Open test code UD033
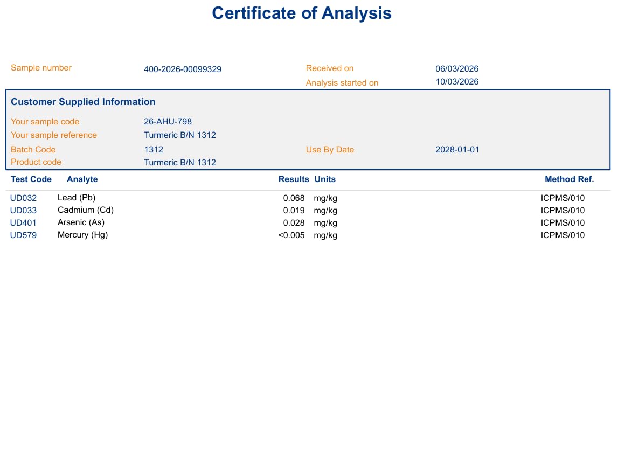The width and height of the screenshot is (618, 453). [23, 211]
